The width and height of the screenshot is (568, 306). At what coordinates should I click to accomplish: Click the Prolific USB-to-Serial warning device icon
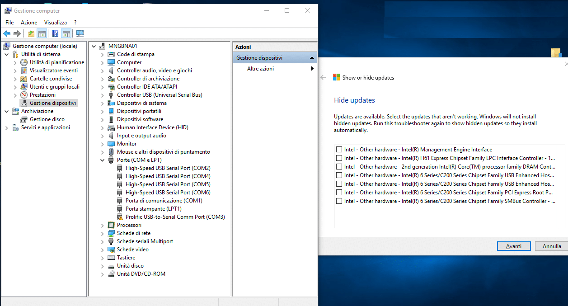point(120,217)
